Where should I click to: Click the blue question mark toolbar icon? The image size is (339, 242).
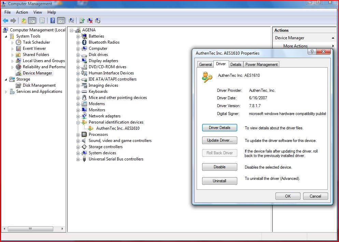pos(53,21)
